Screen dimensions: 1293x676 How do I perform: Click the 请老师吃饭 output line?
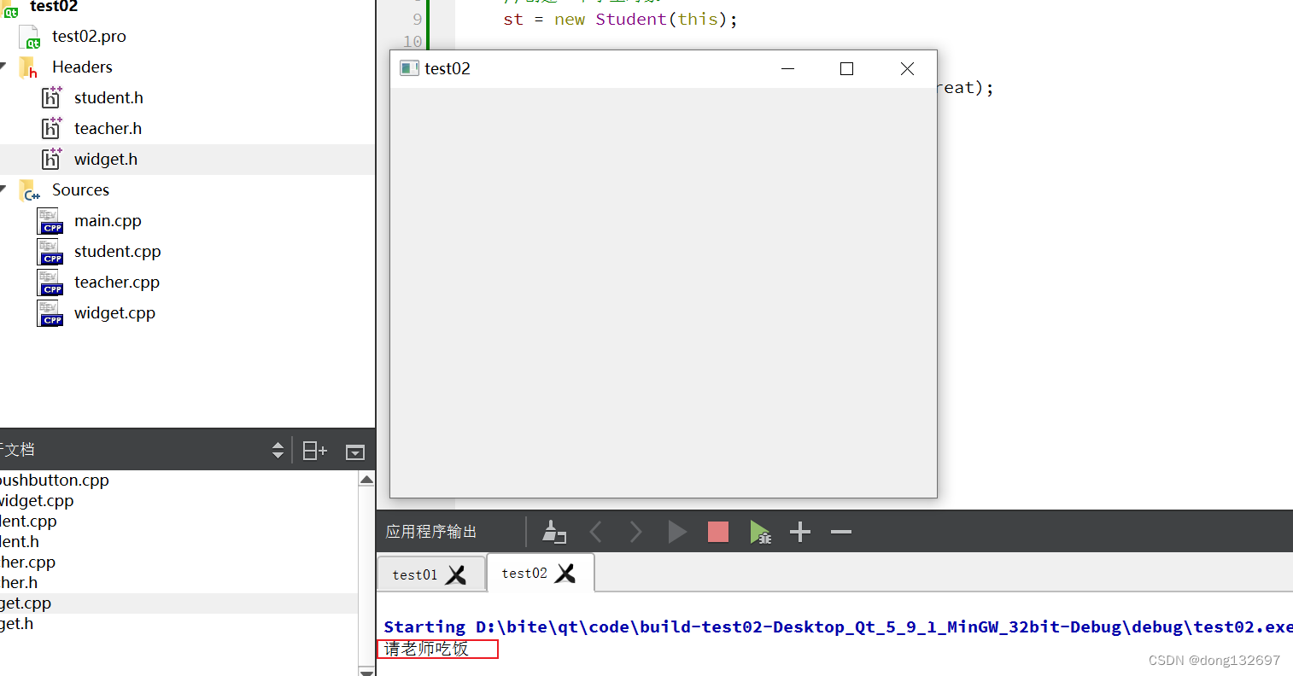point(426,649)
